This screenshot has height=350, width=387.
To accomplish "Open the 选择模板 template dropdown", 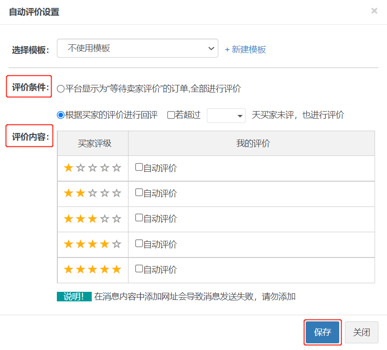I will coord(138,48).
